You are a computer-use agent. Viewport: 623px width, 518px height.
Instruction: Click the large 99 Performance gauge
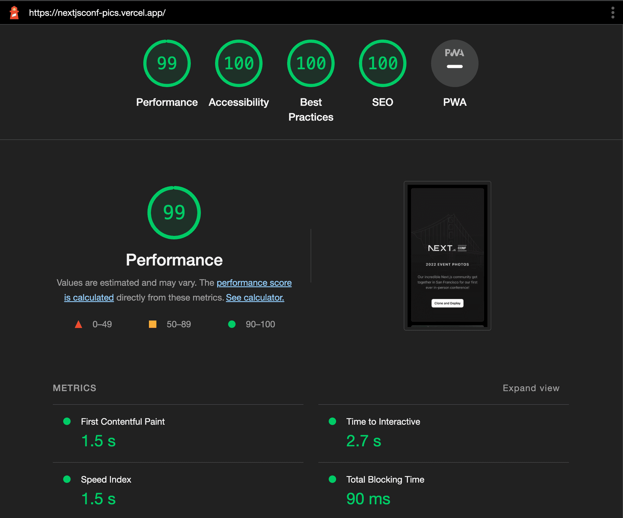(174, 213)
